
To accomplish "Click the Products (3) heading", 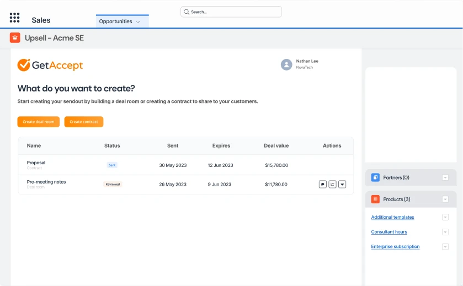I will pos(397,199).
